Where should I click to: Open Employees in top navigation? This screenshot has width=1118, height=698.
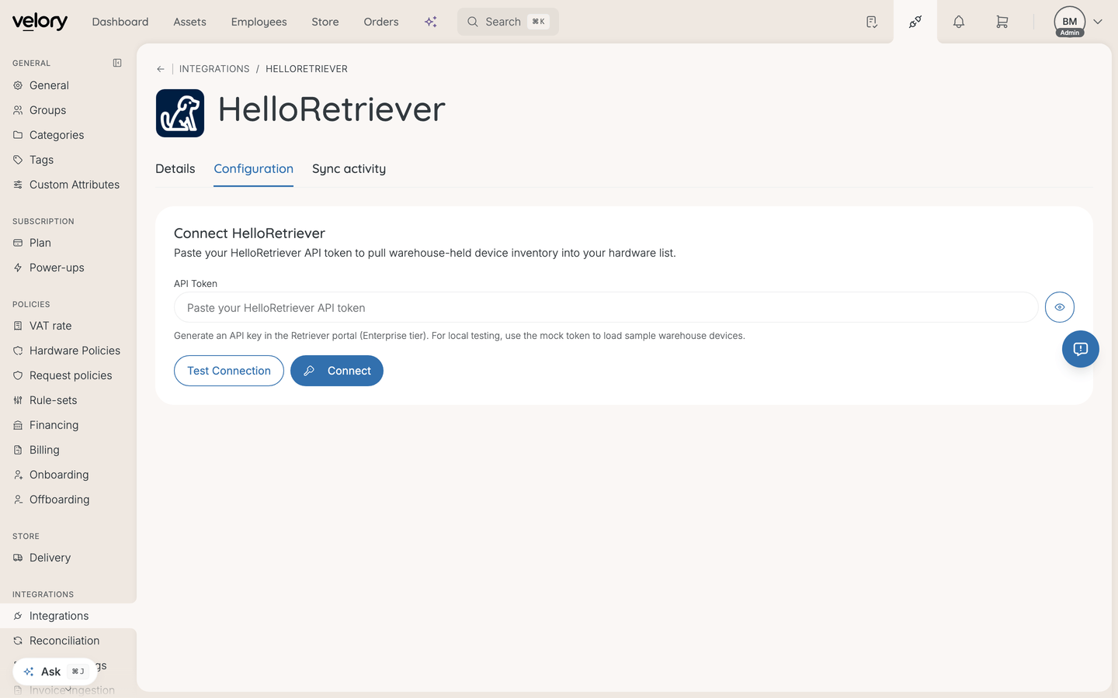click(259, 22)
